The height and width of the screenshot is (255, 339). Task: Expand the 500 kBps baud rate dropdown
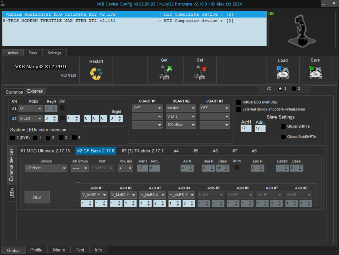[181, 125]
